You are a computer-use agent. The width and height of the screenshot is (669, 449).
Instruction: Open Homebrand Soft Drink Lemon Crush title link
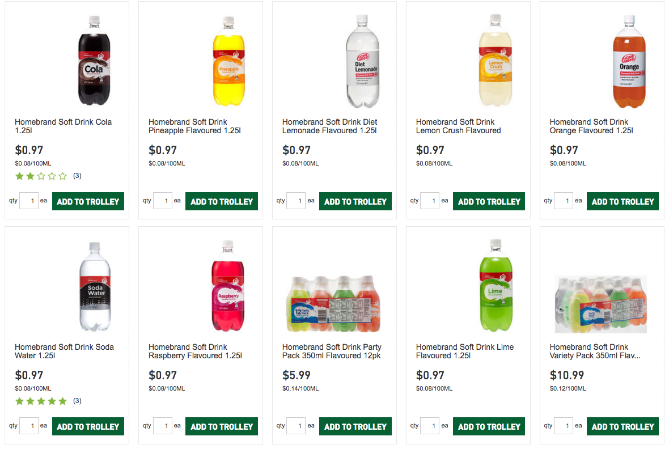pos(458,126)
